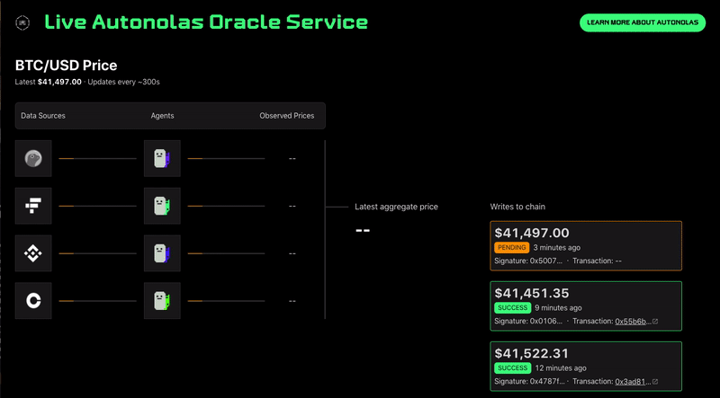Click the agent icon beside FTX
The image size is (720, 398).
click(x=162, y=206)
